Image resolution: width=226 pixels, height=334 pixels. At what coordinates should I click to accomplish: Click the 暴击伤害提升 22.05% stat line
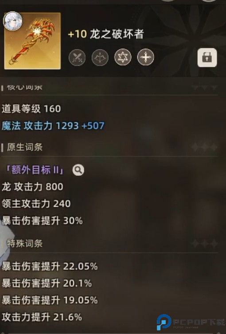pos(50,266)
